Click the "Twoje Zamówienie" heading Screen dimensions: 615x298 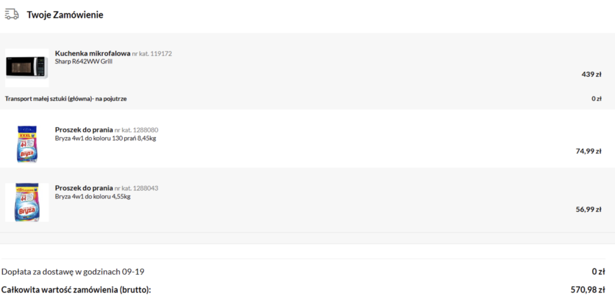tap(65, 15)
